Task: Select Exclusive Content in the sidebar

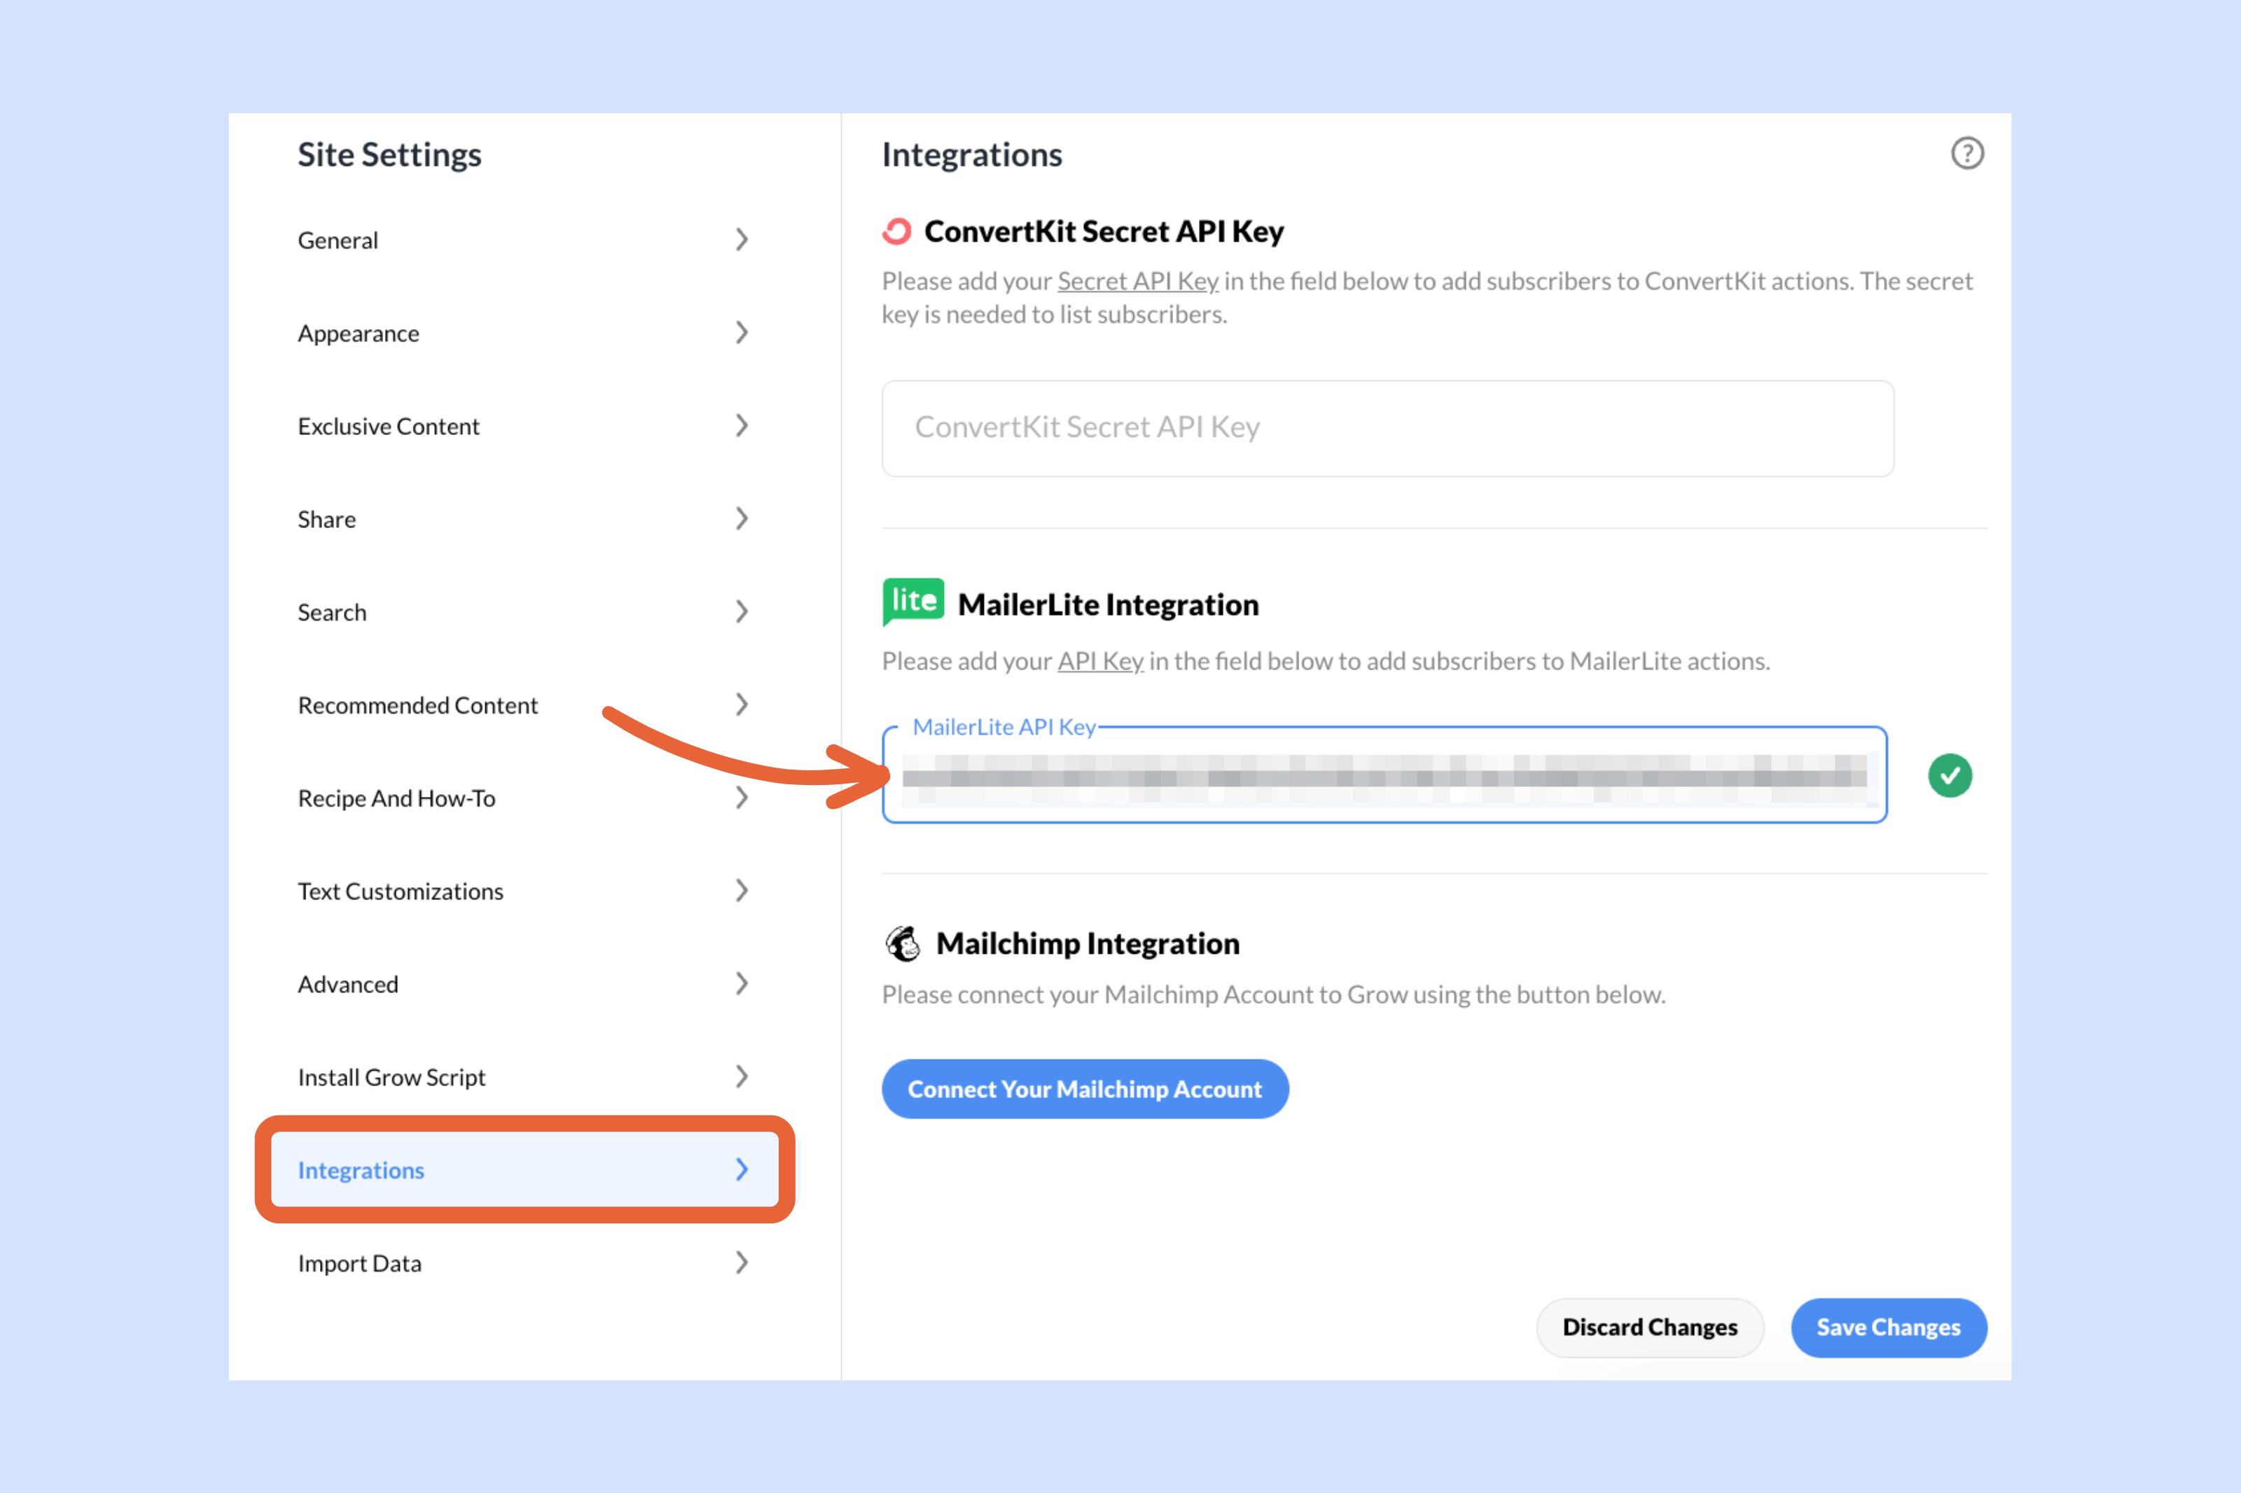Action: (x=389, y=426)
